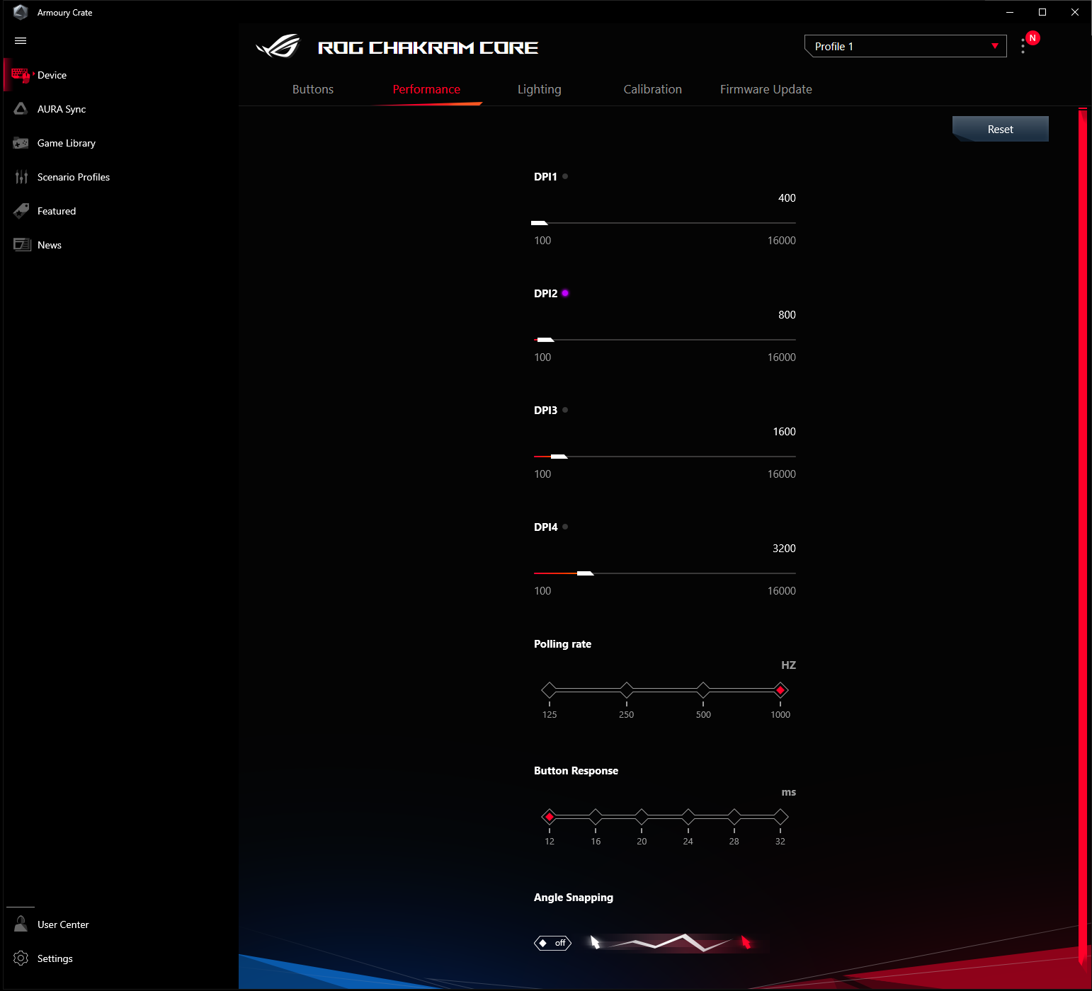Click the DPI3 slider handle
This screenshot has height=991, width=1092.
click(559, 457)
